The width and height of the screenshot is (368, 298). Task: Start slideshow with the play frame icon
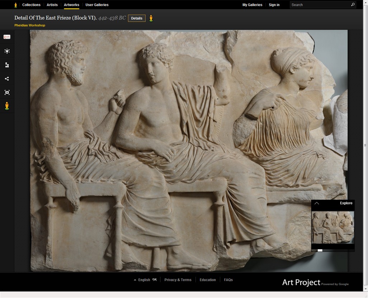point(7,92)
